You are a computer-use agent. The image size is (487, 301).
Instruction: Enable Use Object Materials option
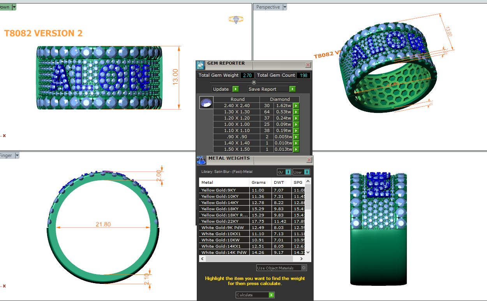[304, 268]
